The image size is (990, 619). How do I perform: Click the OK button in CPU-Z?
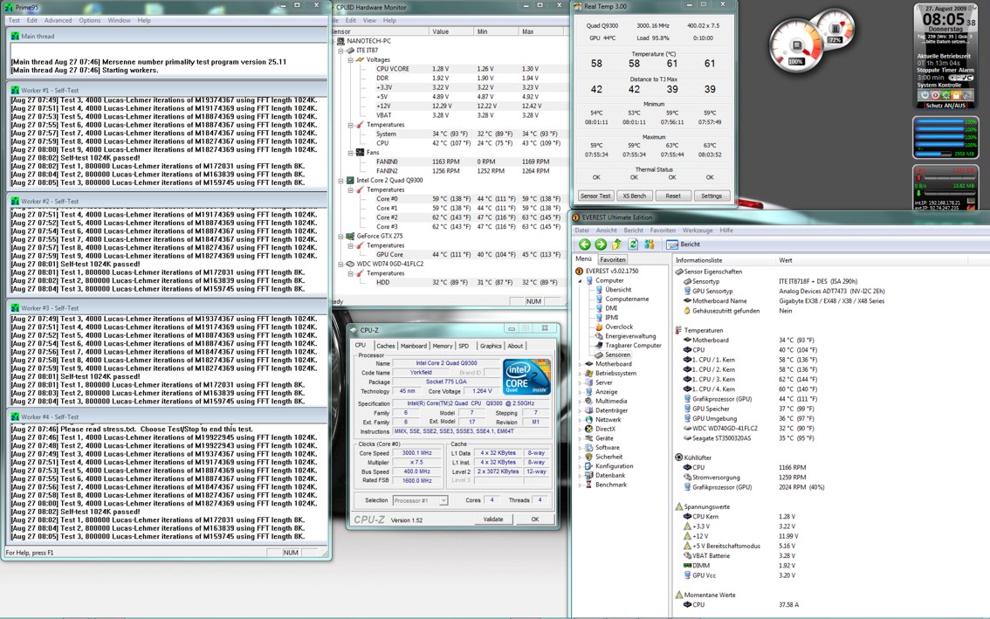535,519
